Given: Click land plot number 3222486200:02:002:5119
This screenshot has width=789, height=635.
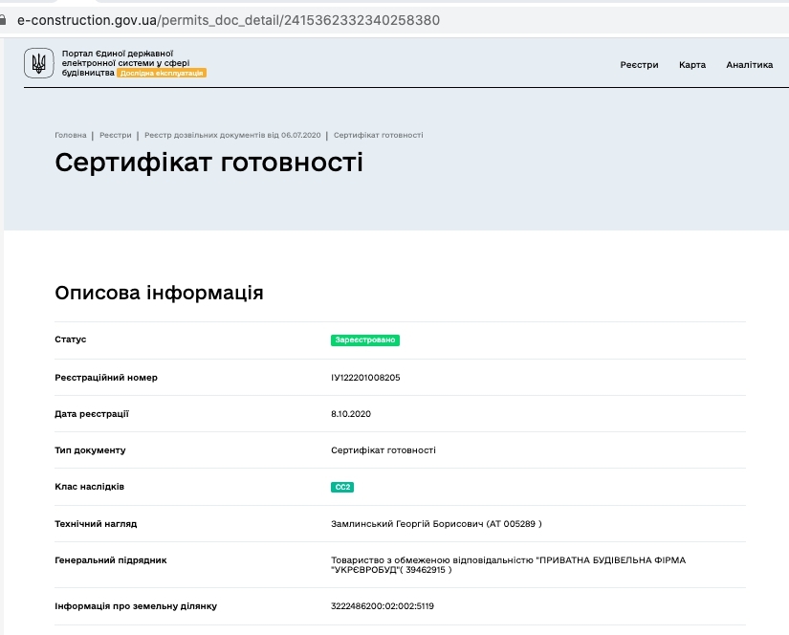Looking at the screenshot, I should pyautogui.click(x=383, y=606).
